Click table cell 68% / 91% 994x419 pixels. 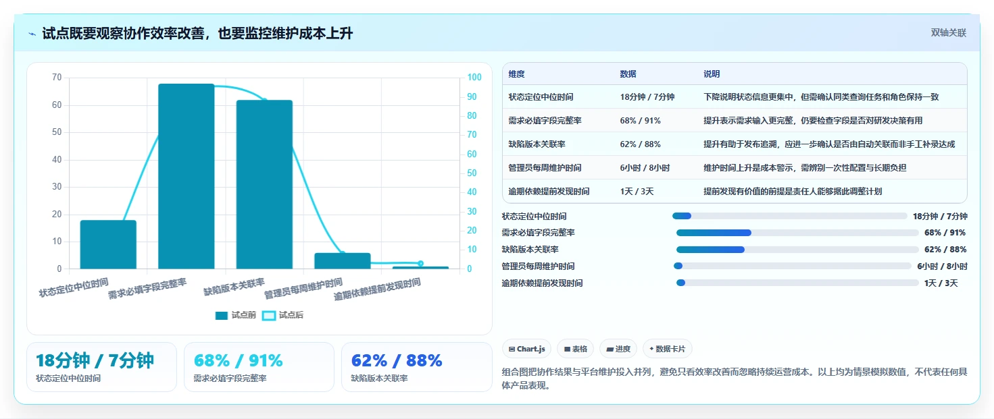[640, 121]
